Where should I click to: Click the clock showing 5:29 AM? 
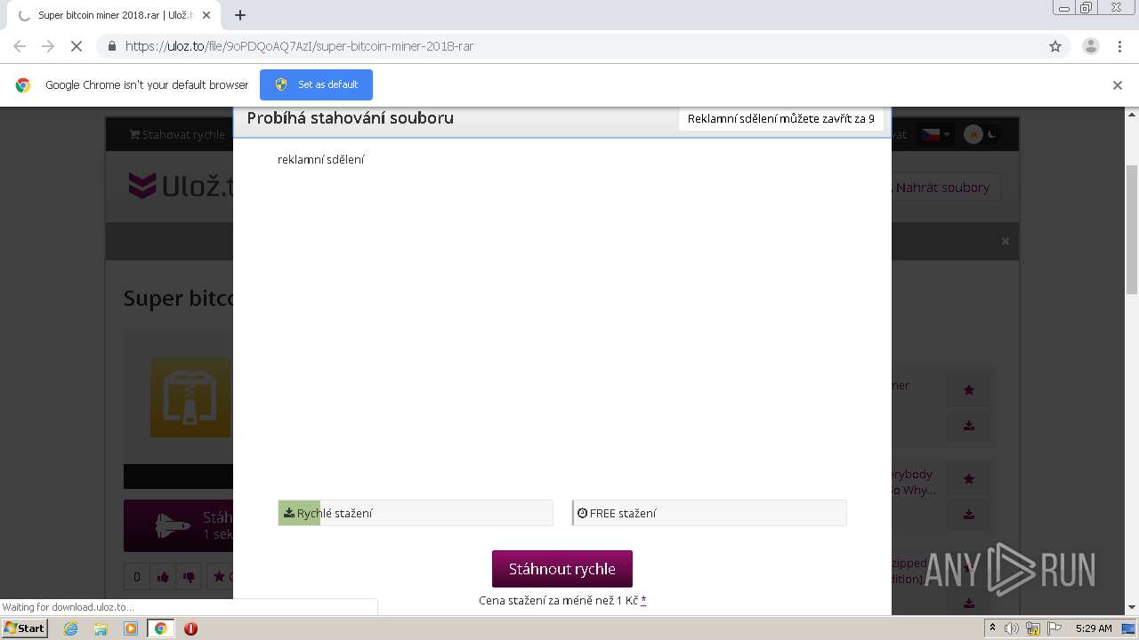(x=1094, y=628)
